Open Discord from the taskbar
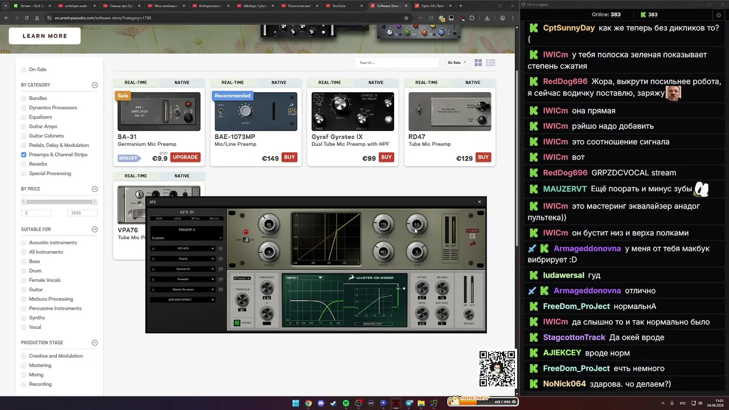 coord(321,403)
